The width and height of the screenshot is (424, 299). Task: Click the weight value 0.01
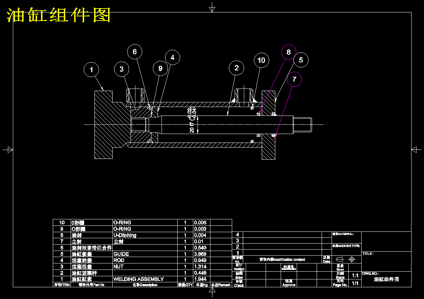pyautogui.click(x=199, y=241)
